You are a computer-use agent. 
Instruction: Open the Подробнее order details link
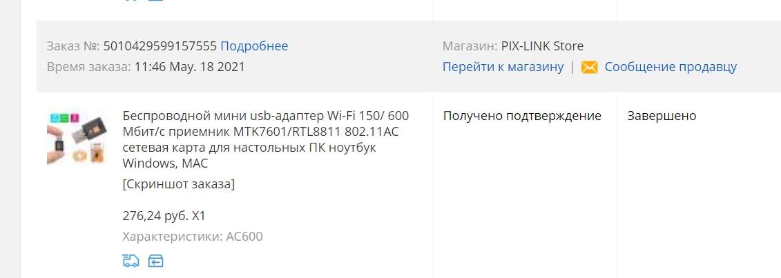tap(254, 46)
